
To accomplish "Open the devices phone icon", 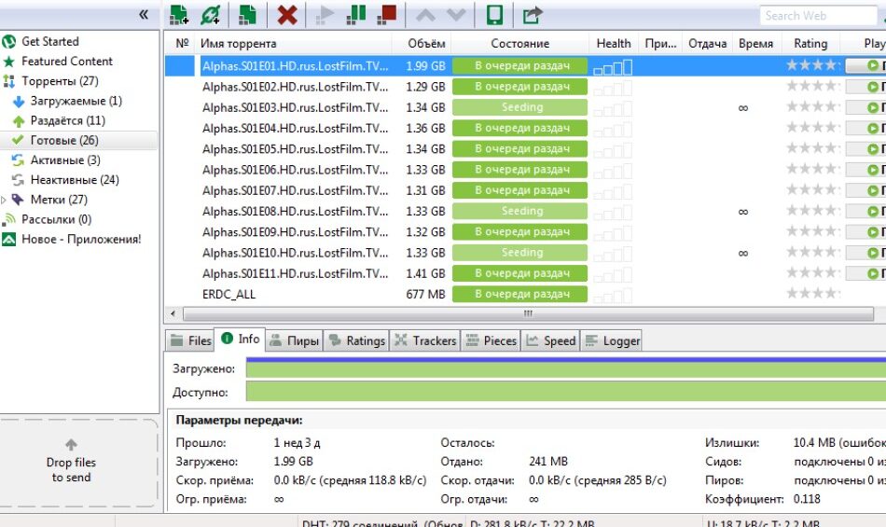I will [494, 15].
